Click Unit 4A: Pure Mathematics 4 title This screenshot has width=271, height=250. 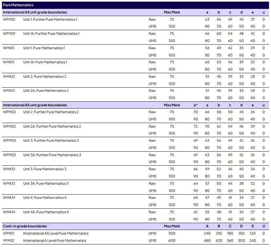[46, 212]
